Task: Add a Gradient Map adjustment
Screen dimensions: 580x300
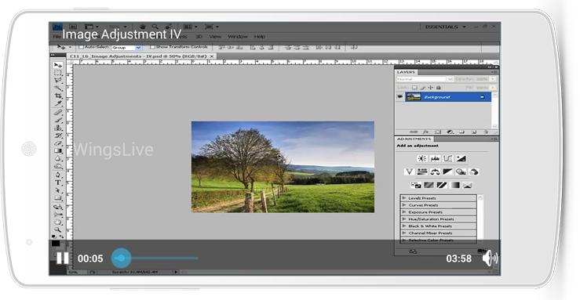Action: pos(454,185)
